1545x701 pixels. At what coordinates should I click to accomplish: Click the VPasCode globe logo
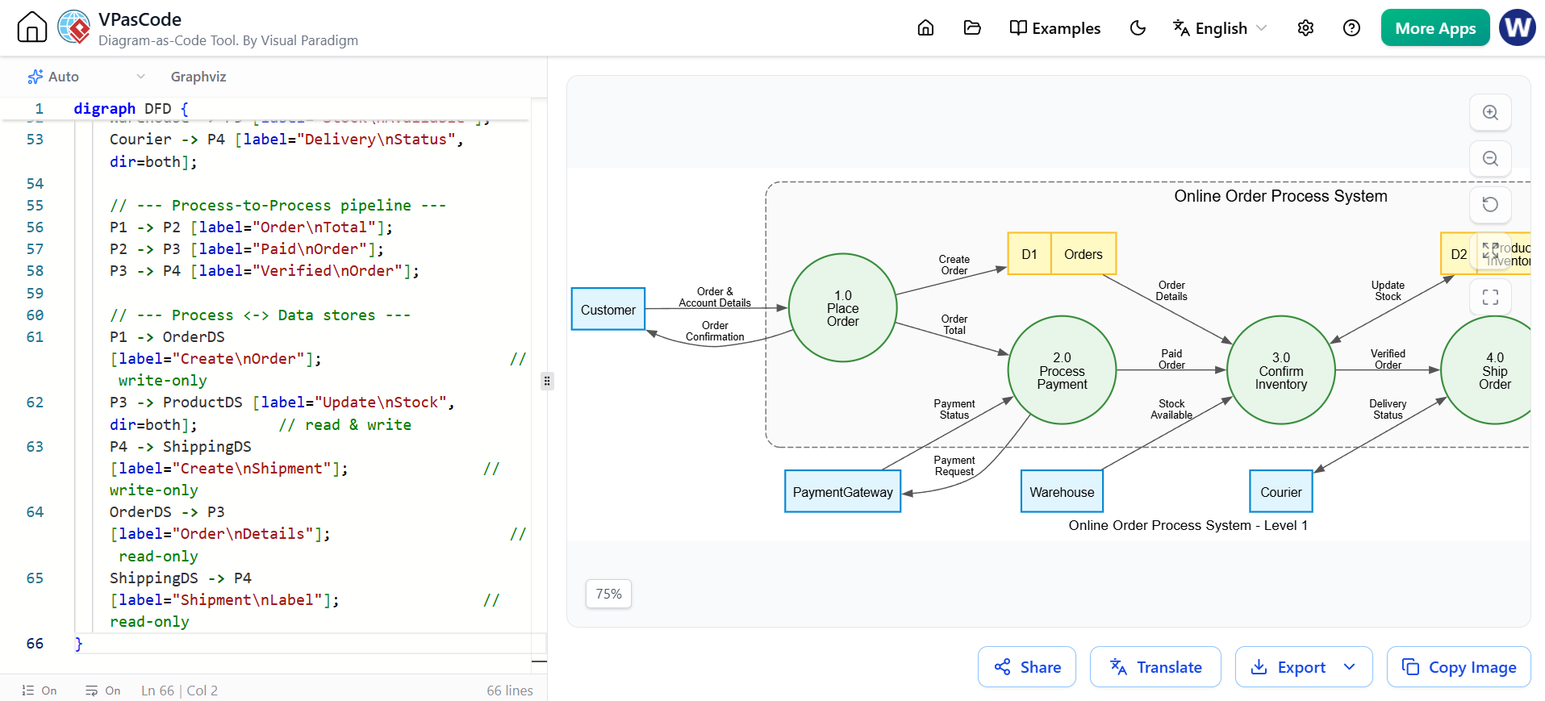[x=74, y=27]
